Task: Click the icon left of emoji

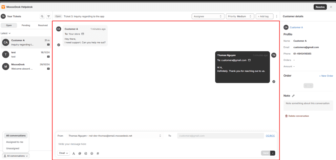Action: point(86,153)
